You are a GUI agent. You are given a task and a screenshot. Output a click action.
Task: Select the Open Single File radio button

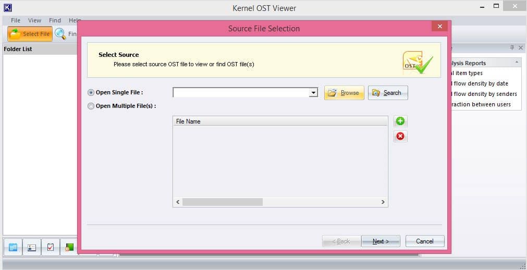click(x=91, y=92)
